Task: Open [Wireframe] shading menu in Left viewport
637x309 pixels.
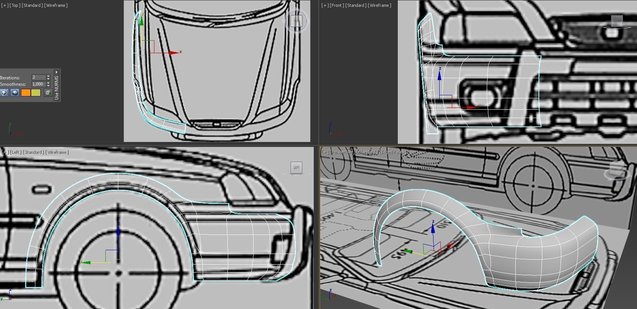Action: coord(57,152)
